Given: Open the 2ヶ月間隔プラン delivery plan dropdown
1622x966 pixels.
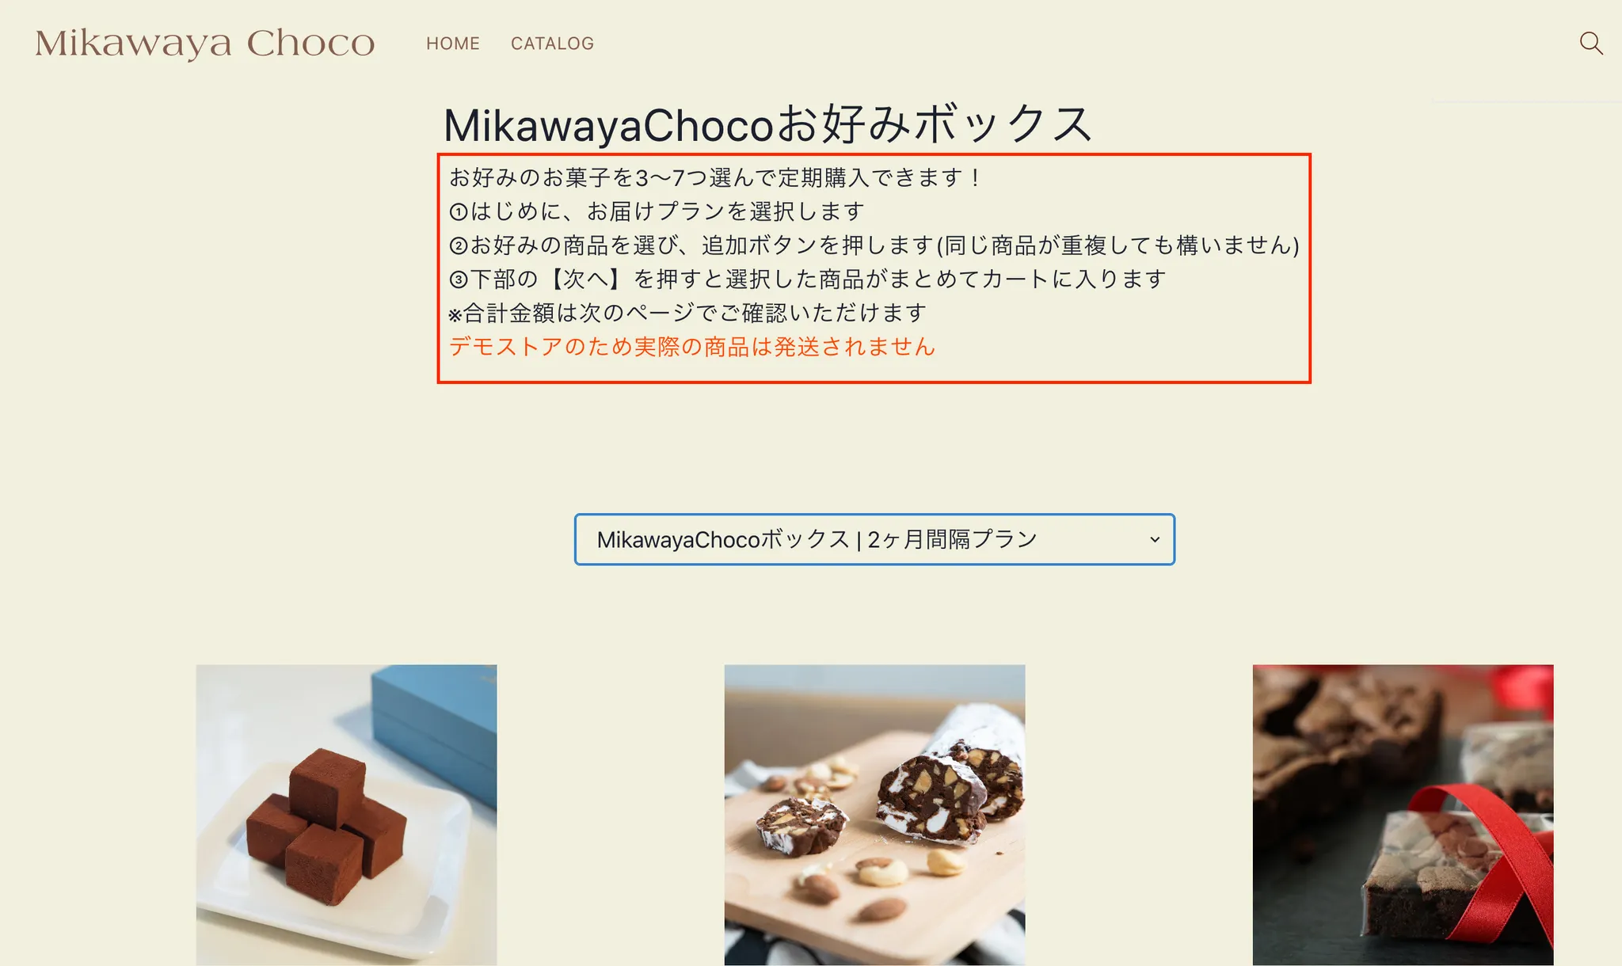Looking at the screenshot, I should click(x=874, y=539).
